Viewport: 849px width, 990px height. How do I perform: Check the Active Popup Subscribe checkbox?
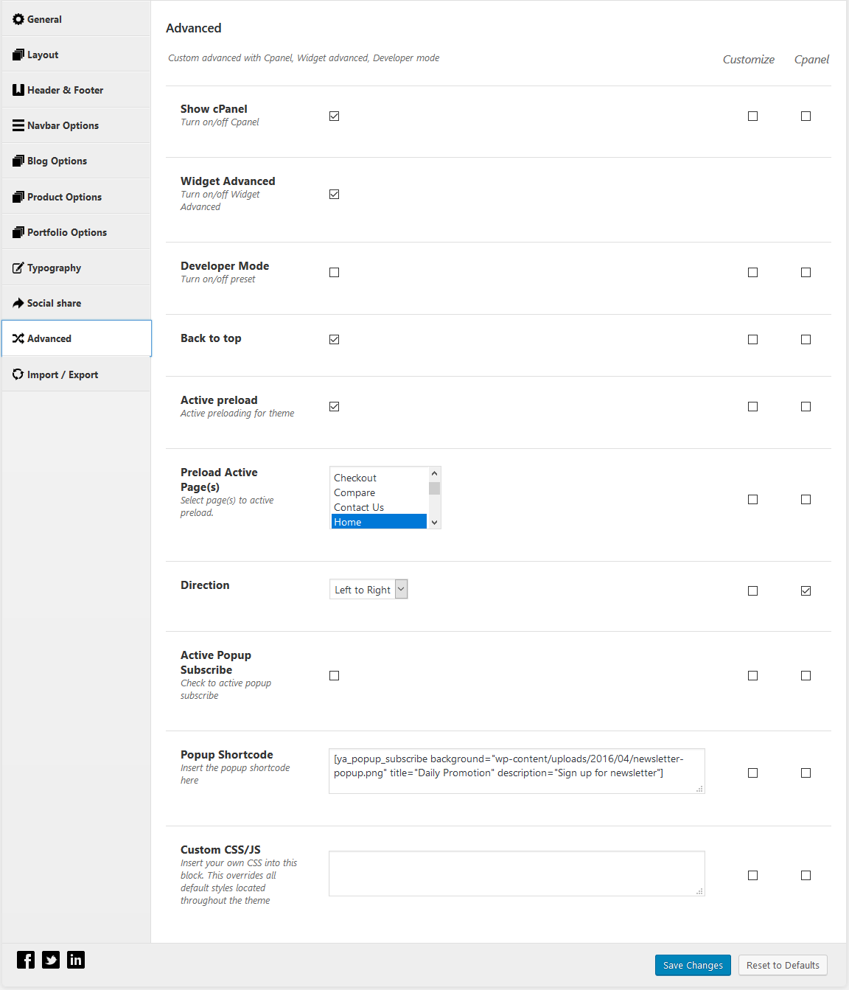[x=334, y=675]
